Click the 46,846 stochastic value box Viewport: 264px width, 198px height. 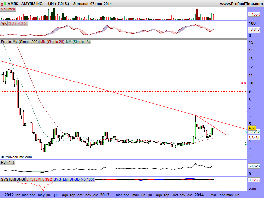point(254,29)
